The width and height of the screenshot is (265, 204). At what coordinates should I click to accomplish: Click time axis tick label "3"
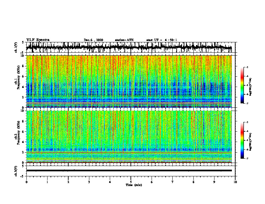point(89,182)
